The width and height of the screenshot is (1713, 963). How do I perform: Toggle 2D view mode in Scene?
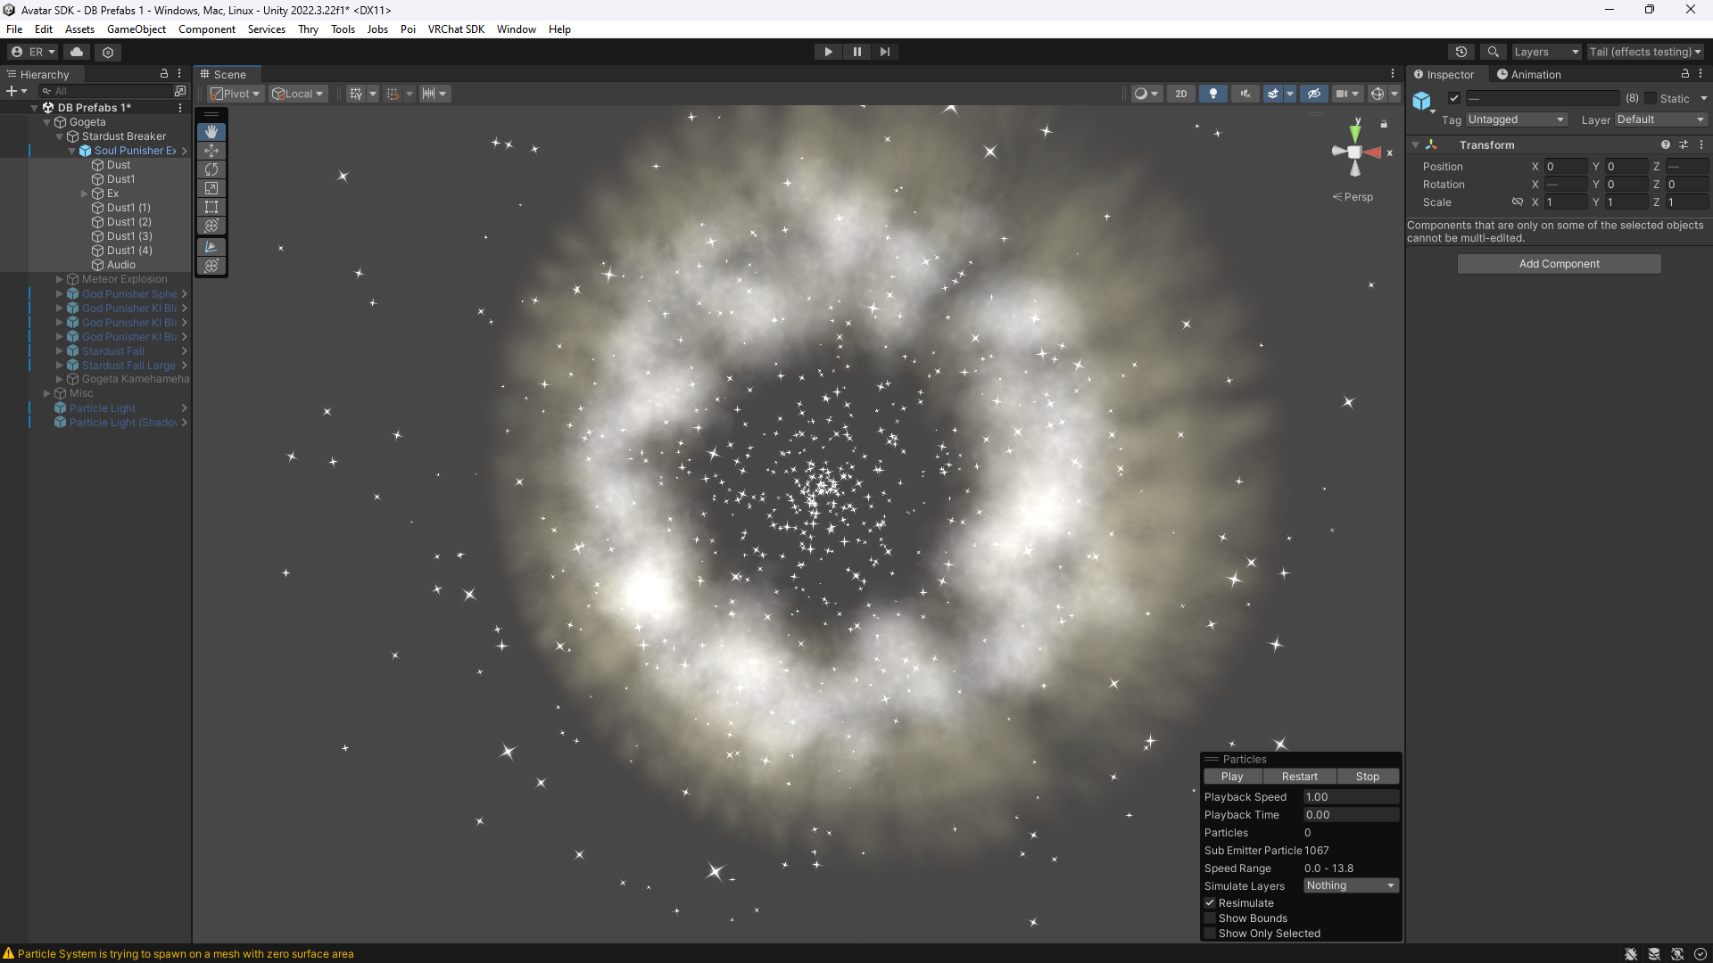click(x=1180, y=94)
